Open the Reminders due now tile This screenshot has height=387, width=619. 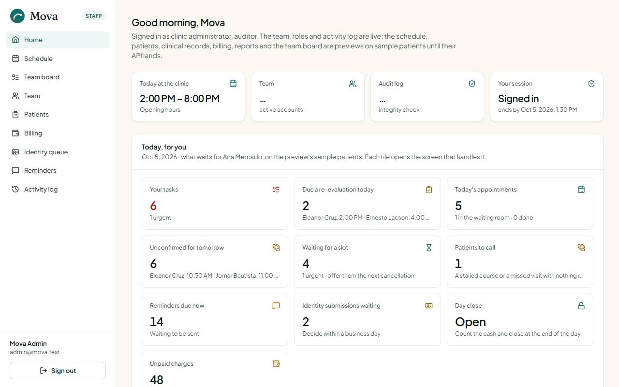click(x=215, y=320)
